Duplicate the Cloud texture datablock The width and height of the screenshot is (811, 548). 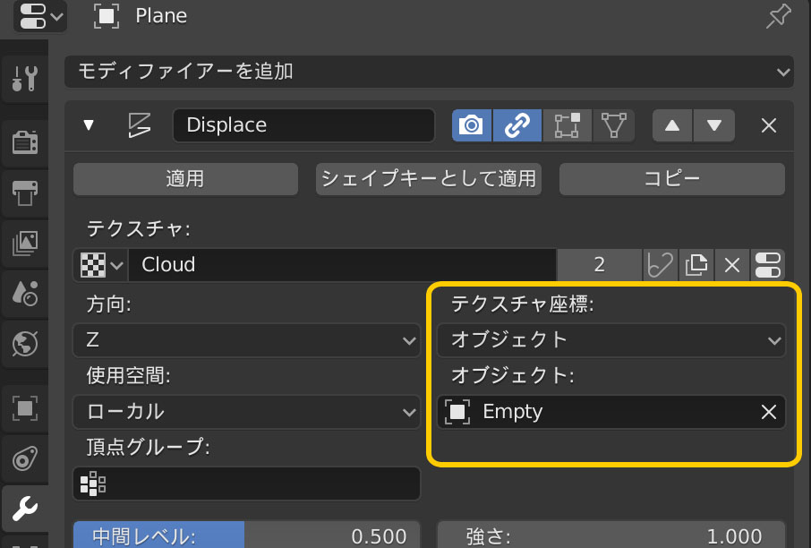(x=696, y=264)
